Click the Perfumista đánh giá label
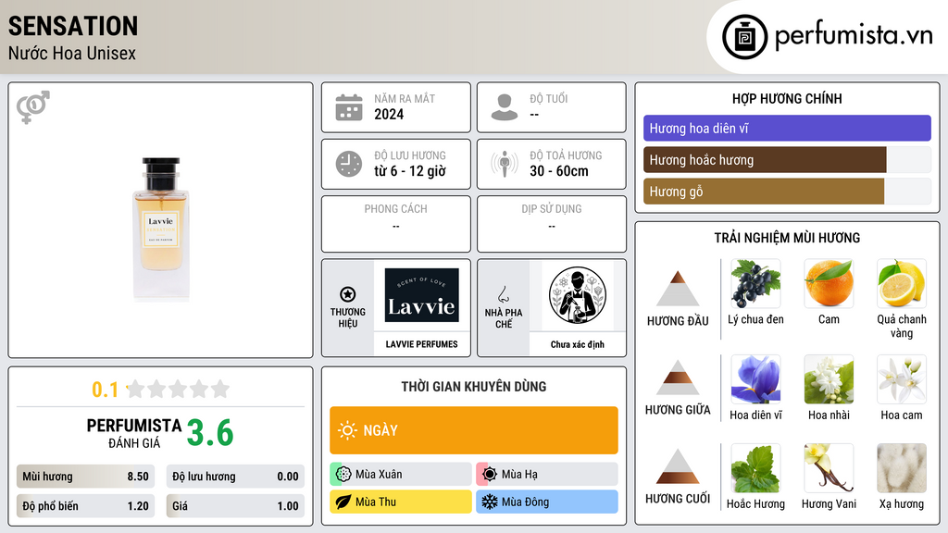The height and width of the screenshot is (533, 948). click(x=134, y=433)
